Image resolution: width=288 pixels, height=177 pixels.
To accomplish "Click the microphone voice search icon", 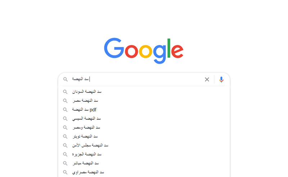I will point(221,79).
